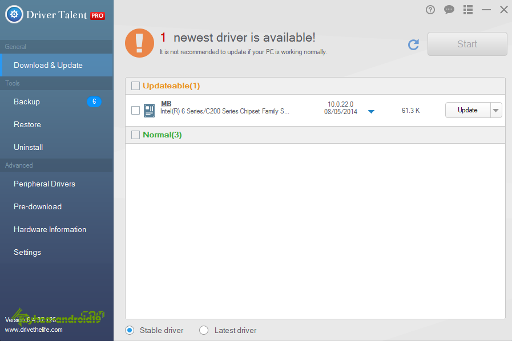512x341 pixels.
Task: Open the Update button dropdown arrow
Action: (495, 110)
